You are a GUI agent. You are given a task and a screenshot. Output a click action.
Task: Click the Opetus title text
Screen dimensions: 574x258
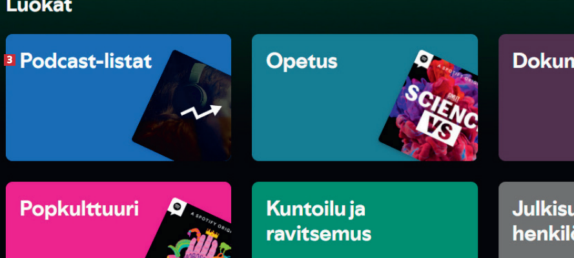click(302, 61)
